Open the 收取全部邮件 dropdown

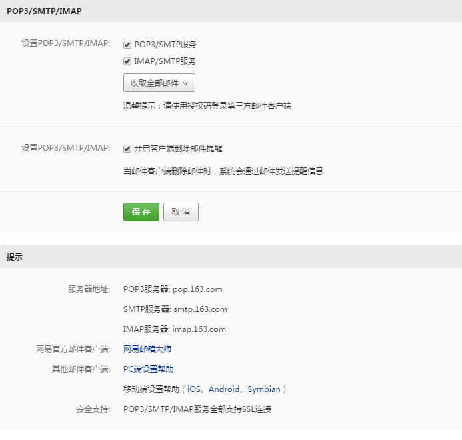(x=159, y=83)
